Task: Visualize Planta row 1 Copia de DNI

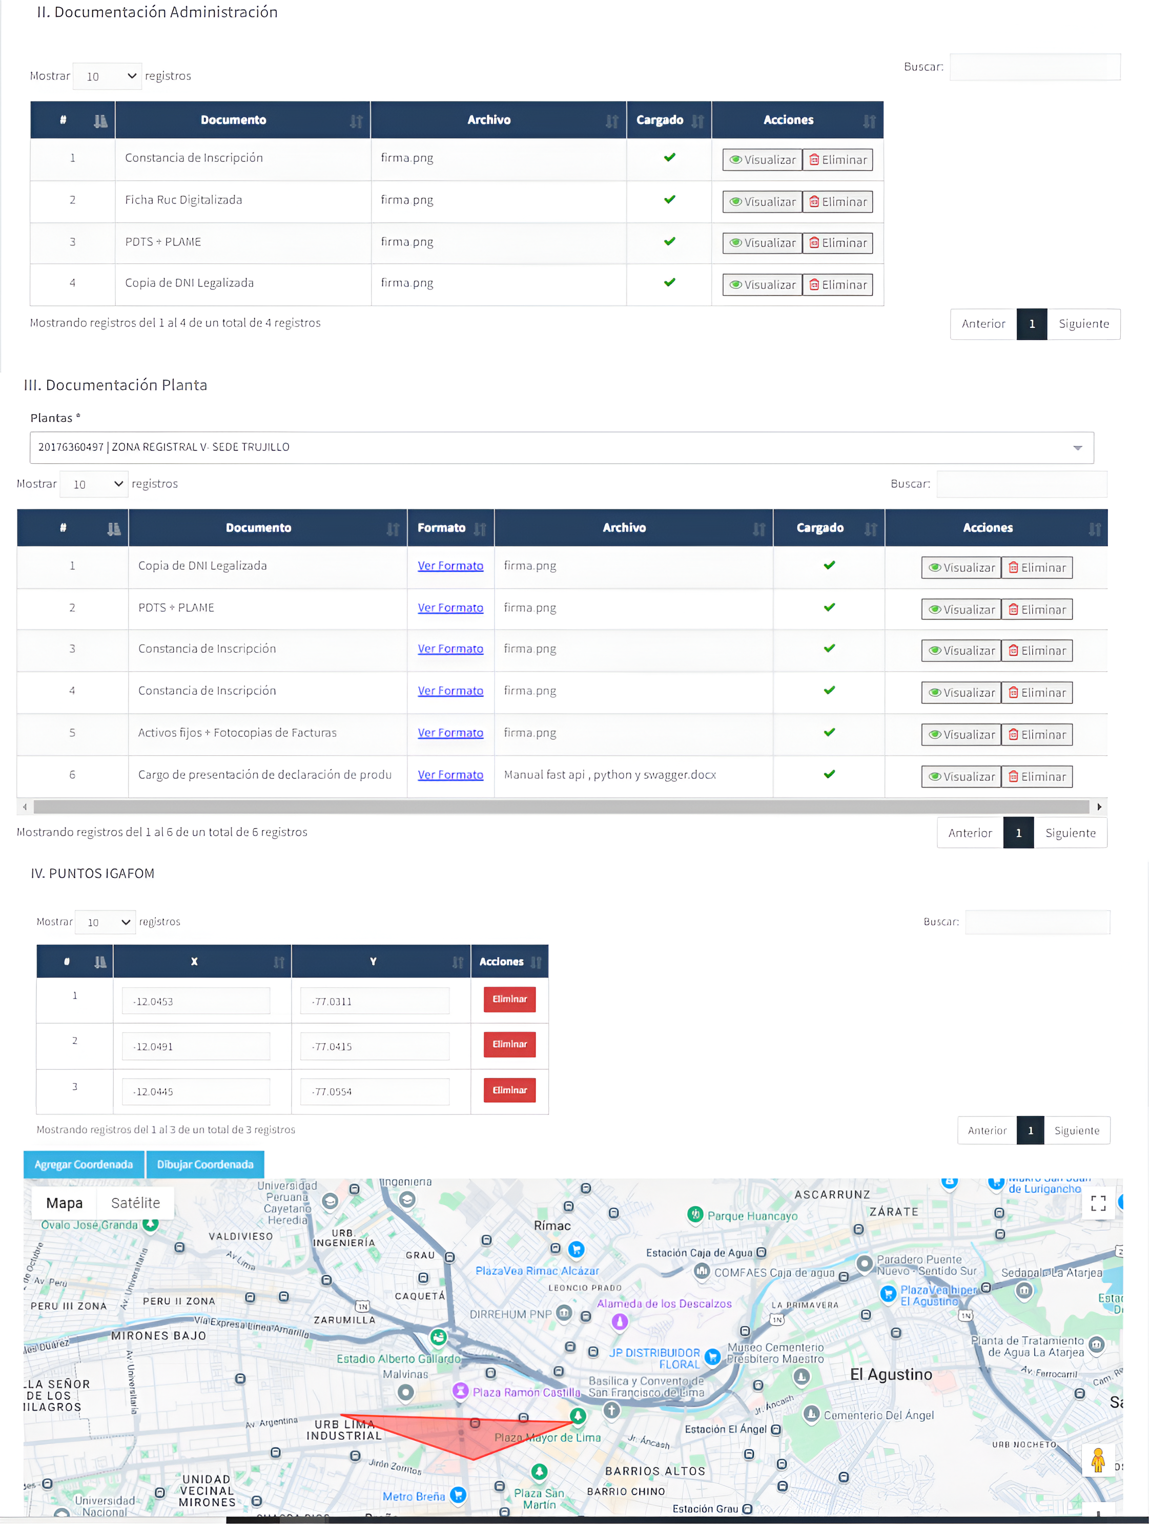Action: 960,567
